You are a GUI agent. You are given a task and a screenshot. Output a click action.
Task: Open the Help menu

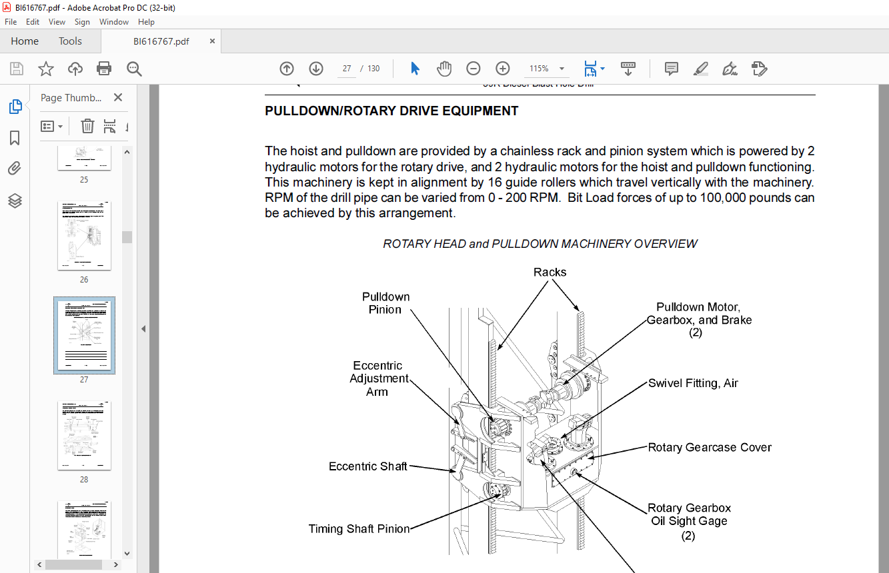tap(146, 22)
